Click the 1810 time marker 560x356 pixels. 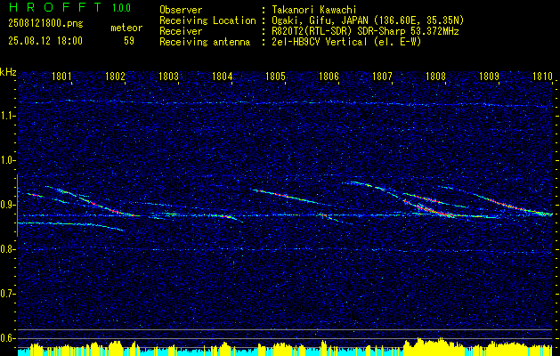(x=542, y=76)
